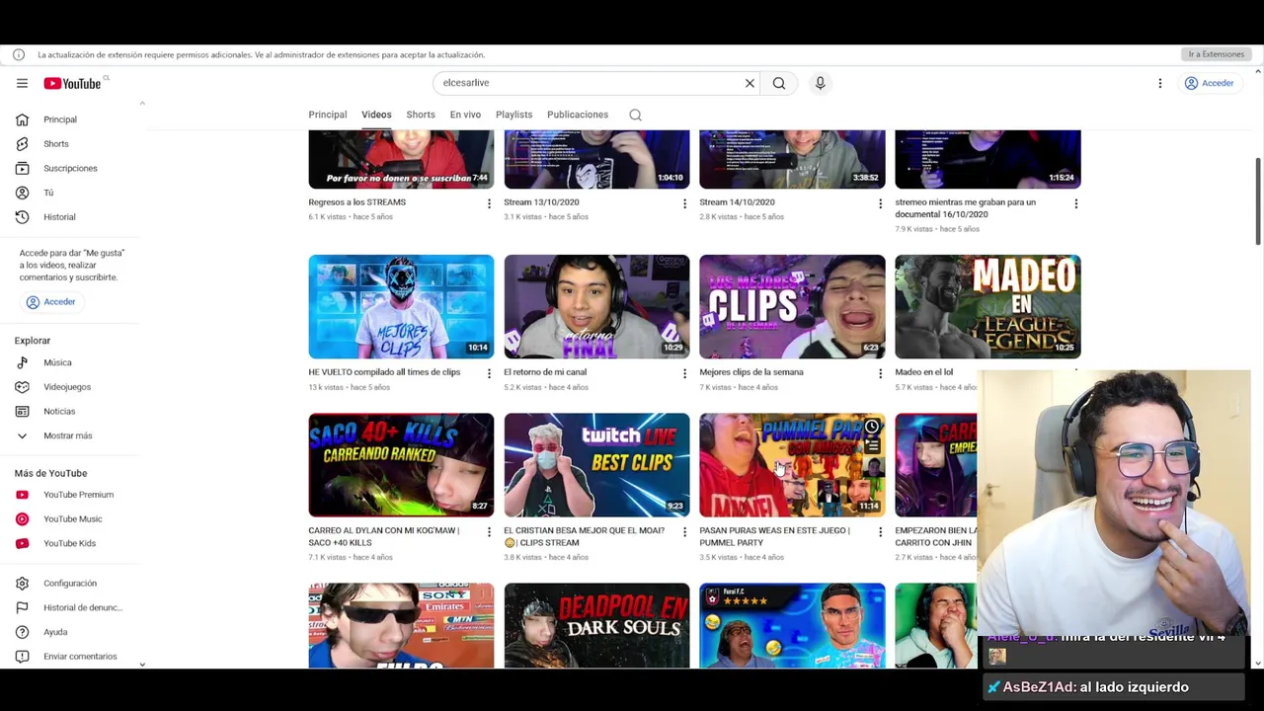Open options for CARREO AL DYLAN video
Image resolution: width=1264 pixels, height=711 pixels.
pyautogui.click(x=489, y=532)
